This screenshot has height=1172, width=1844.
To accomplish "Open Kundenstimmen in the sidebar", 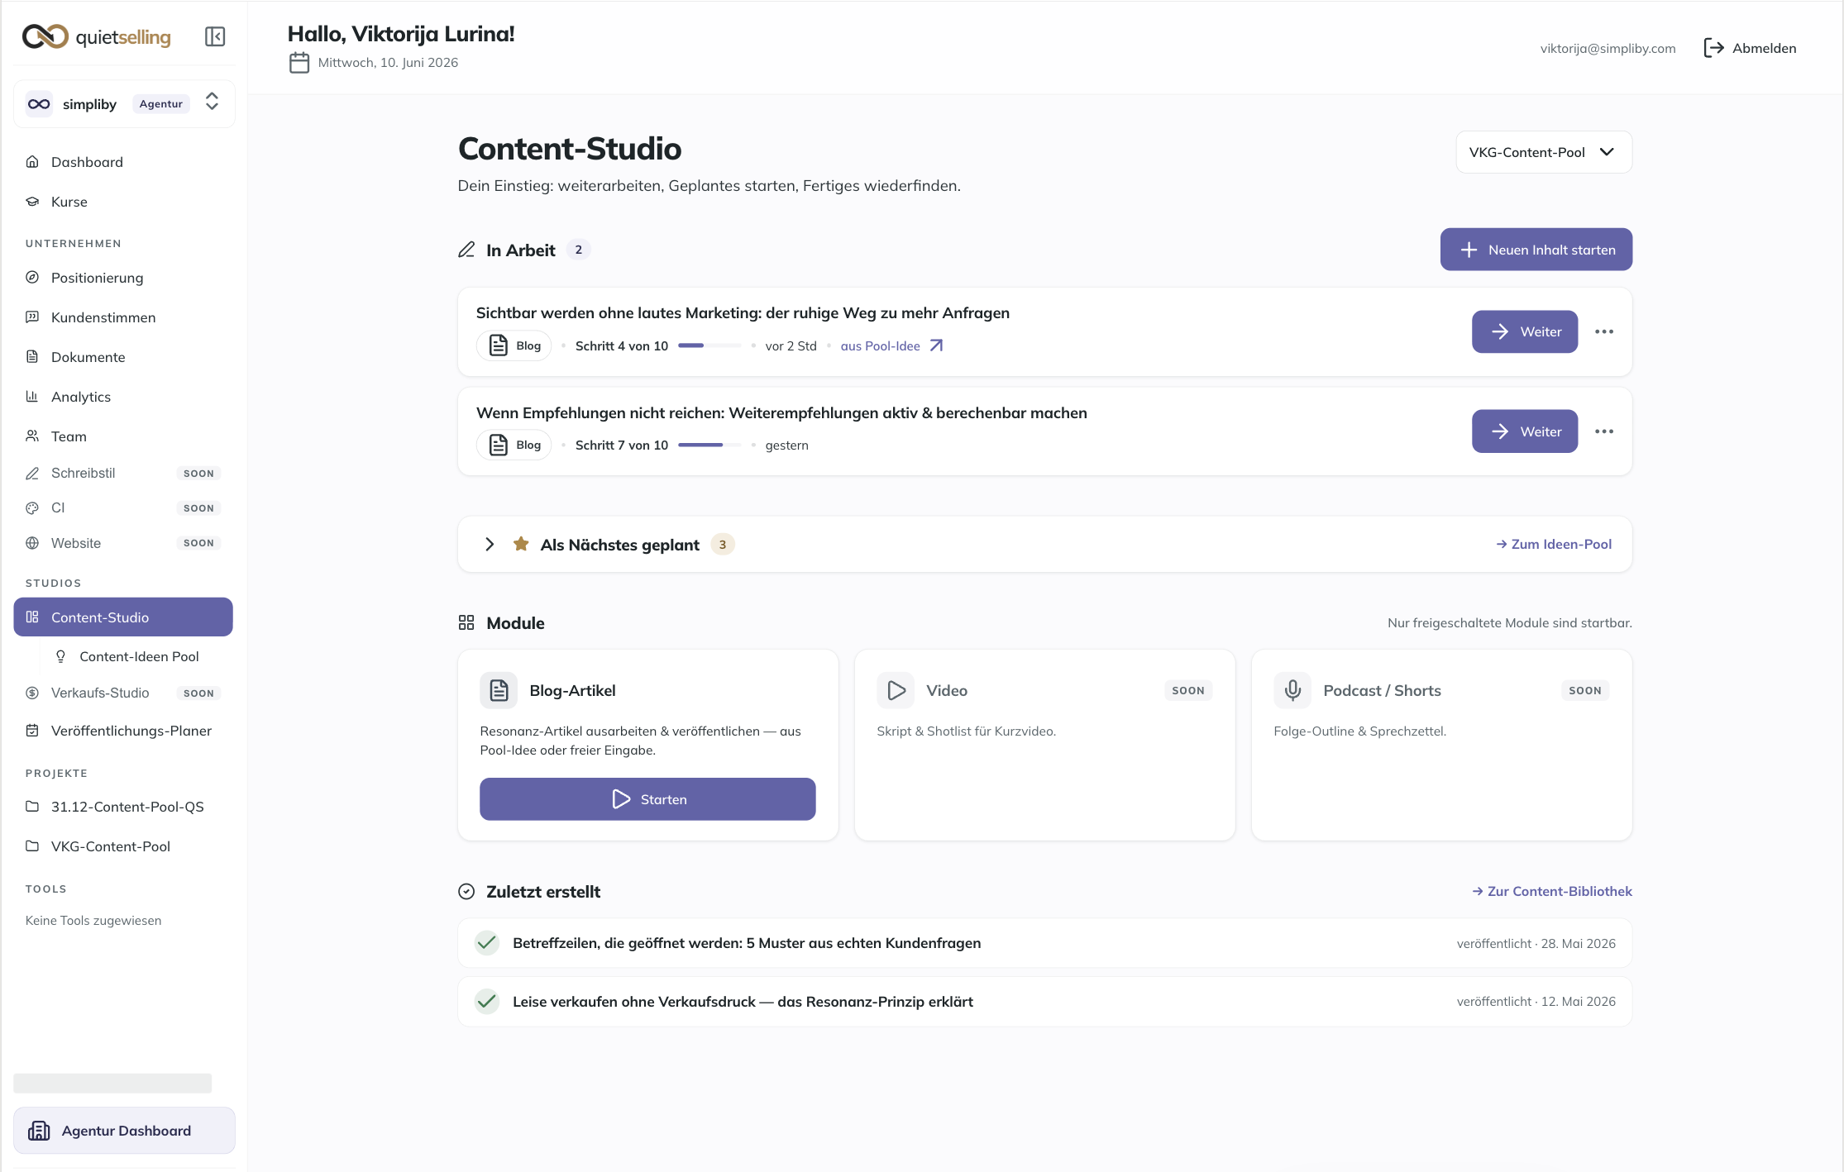I will 123,317.
